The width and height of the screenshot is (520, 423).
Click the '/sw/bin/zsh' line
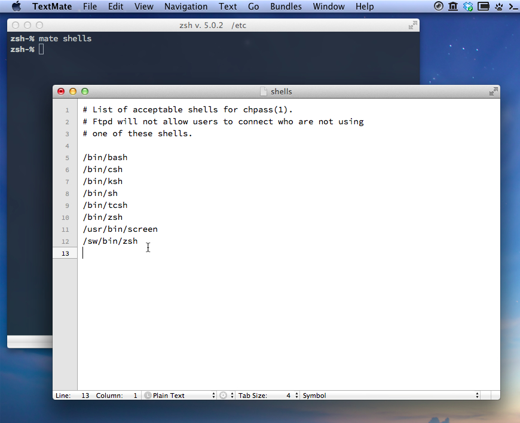coord(110,241)
